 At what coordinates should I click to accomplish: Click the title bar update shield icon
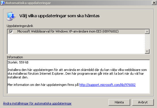point(3,3)
